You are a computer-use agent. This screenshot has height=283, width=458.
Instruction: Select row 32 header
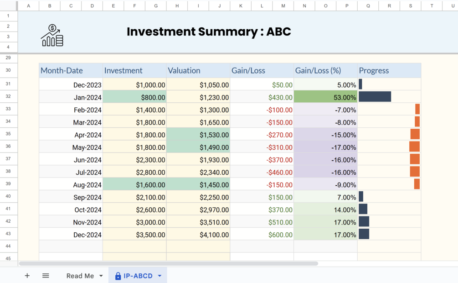coord(9,97)
